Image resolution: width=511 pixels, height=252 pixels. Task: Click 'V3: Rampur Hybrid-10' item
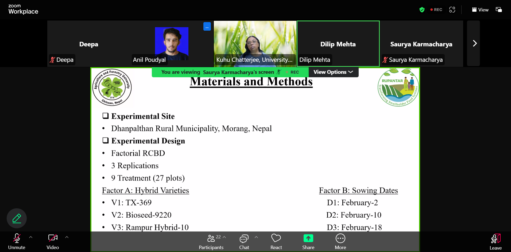150,227
